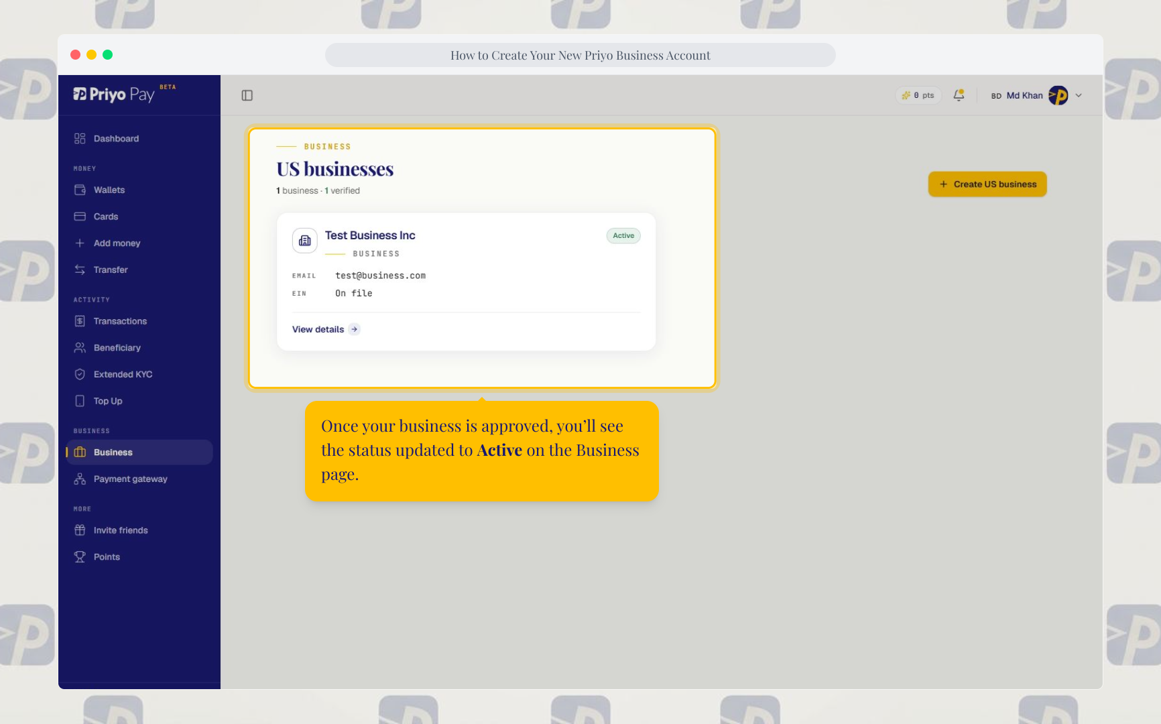
Task: Click the test@business.com email text
Action: (381, 276)
